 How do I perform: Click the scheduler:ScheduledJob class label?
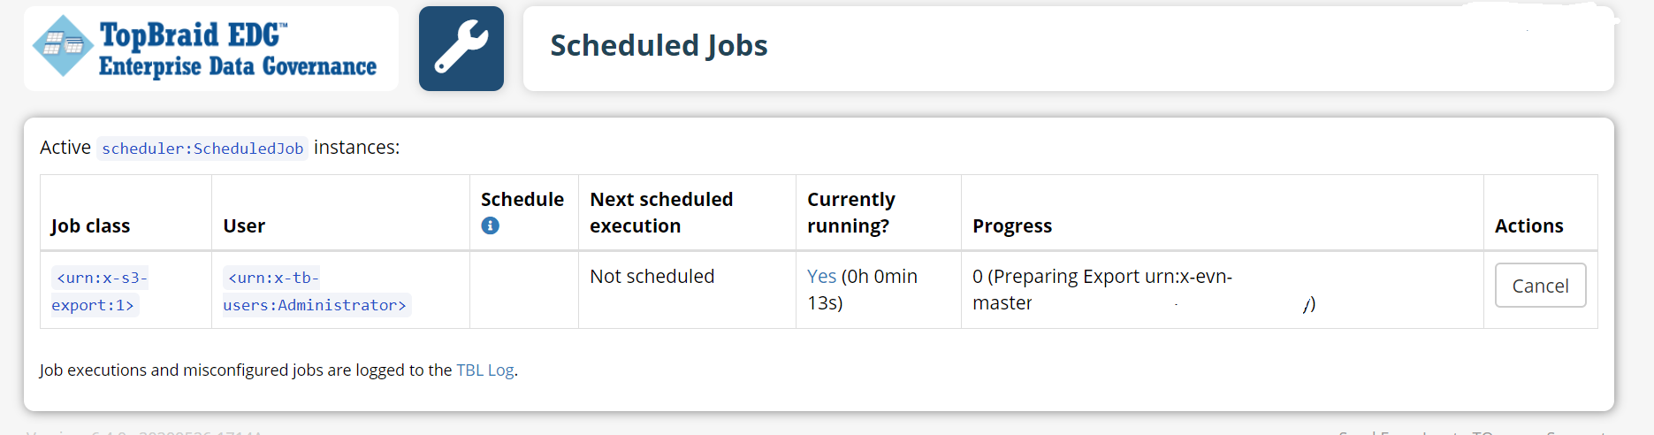click(x=202, y=149)
